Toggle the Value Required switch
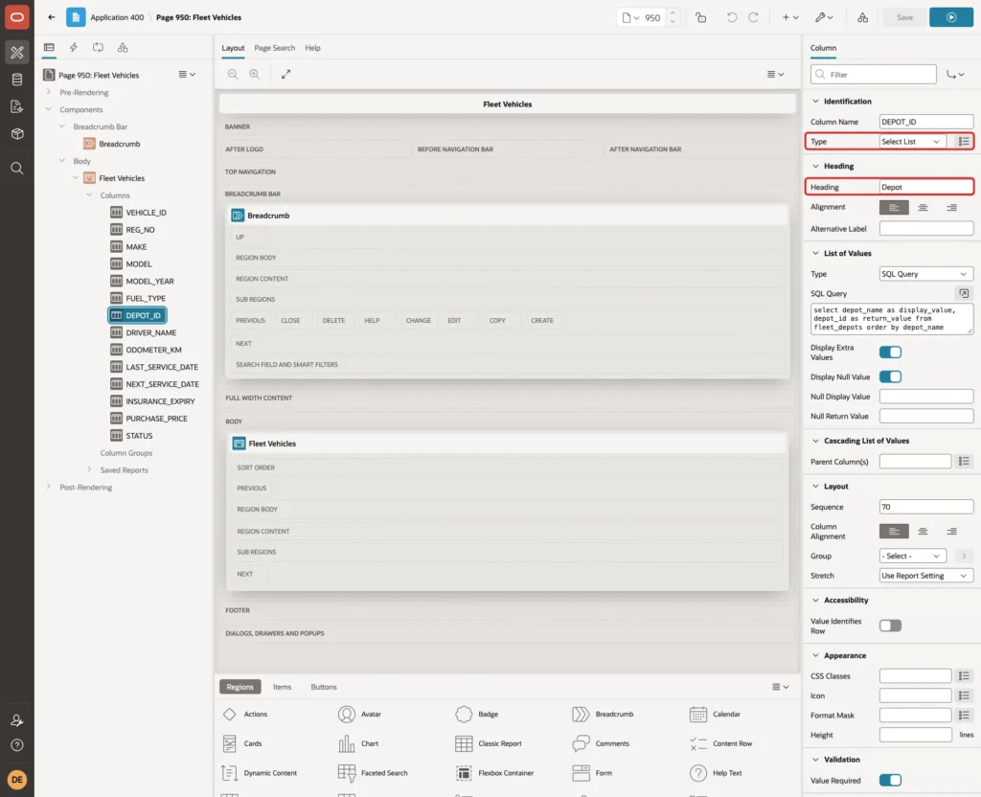Screen dimensions: 981x797 coord(890,780)
